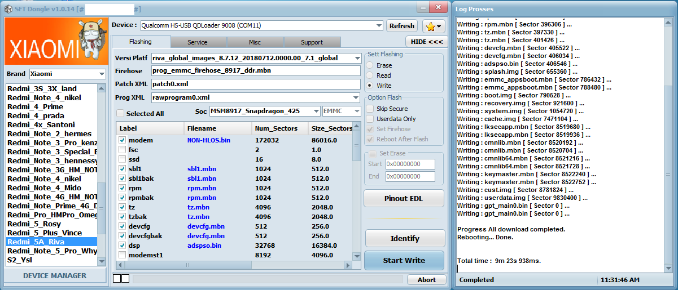
Task: Open the Device COM port dropdown
Action: coord(379,25)
